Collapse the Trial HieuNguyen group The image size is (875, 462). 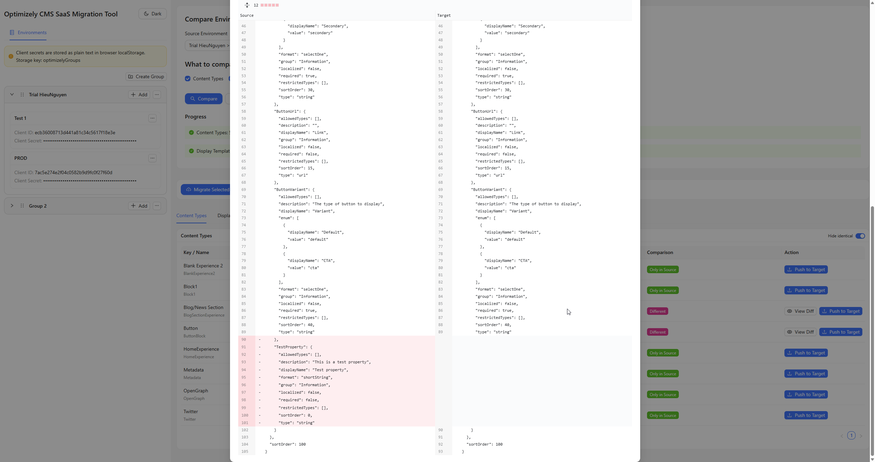[x=12, y=95]
